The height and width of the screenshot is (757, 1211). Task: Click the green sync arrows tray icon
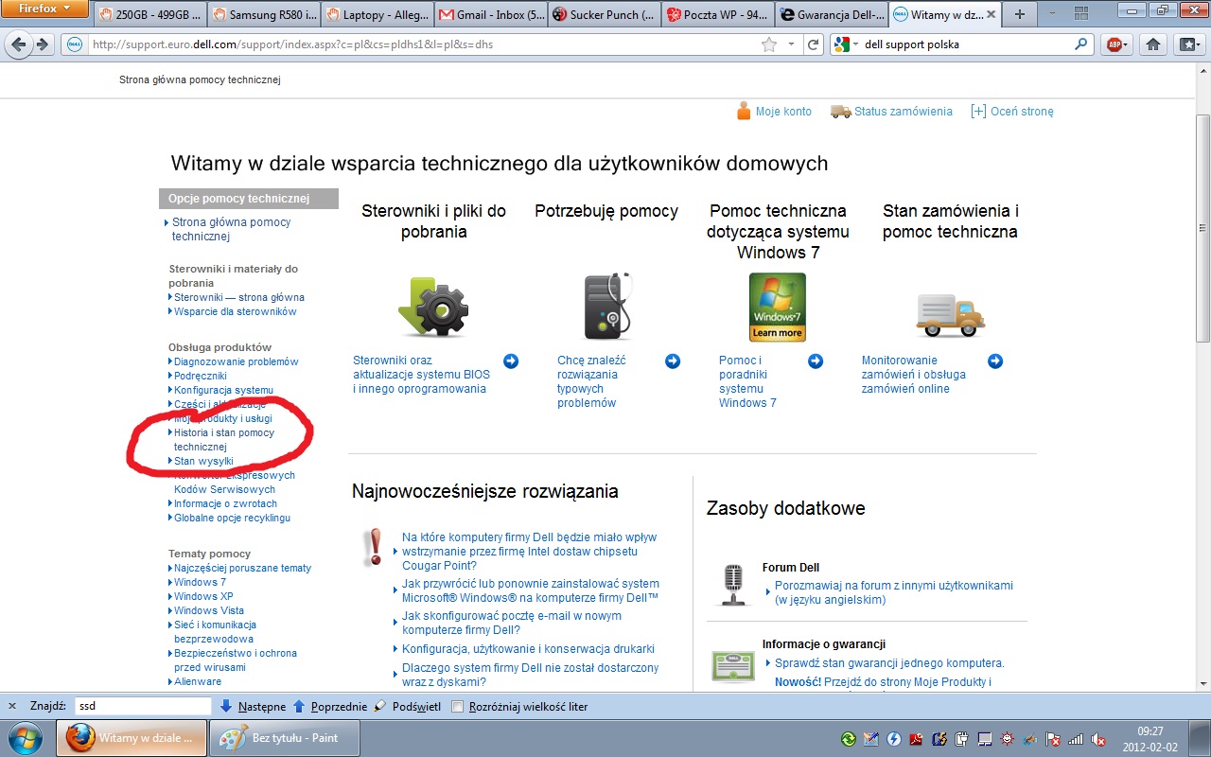(849, 739)
